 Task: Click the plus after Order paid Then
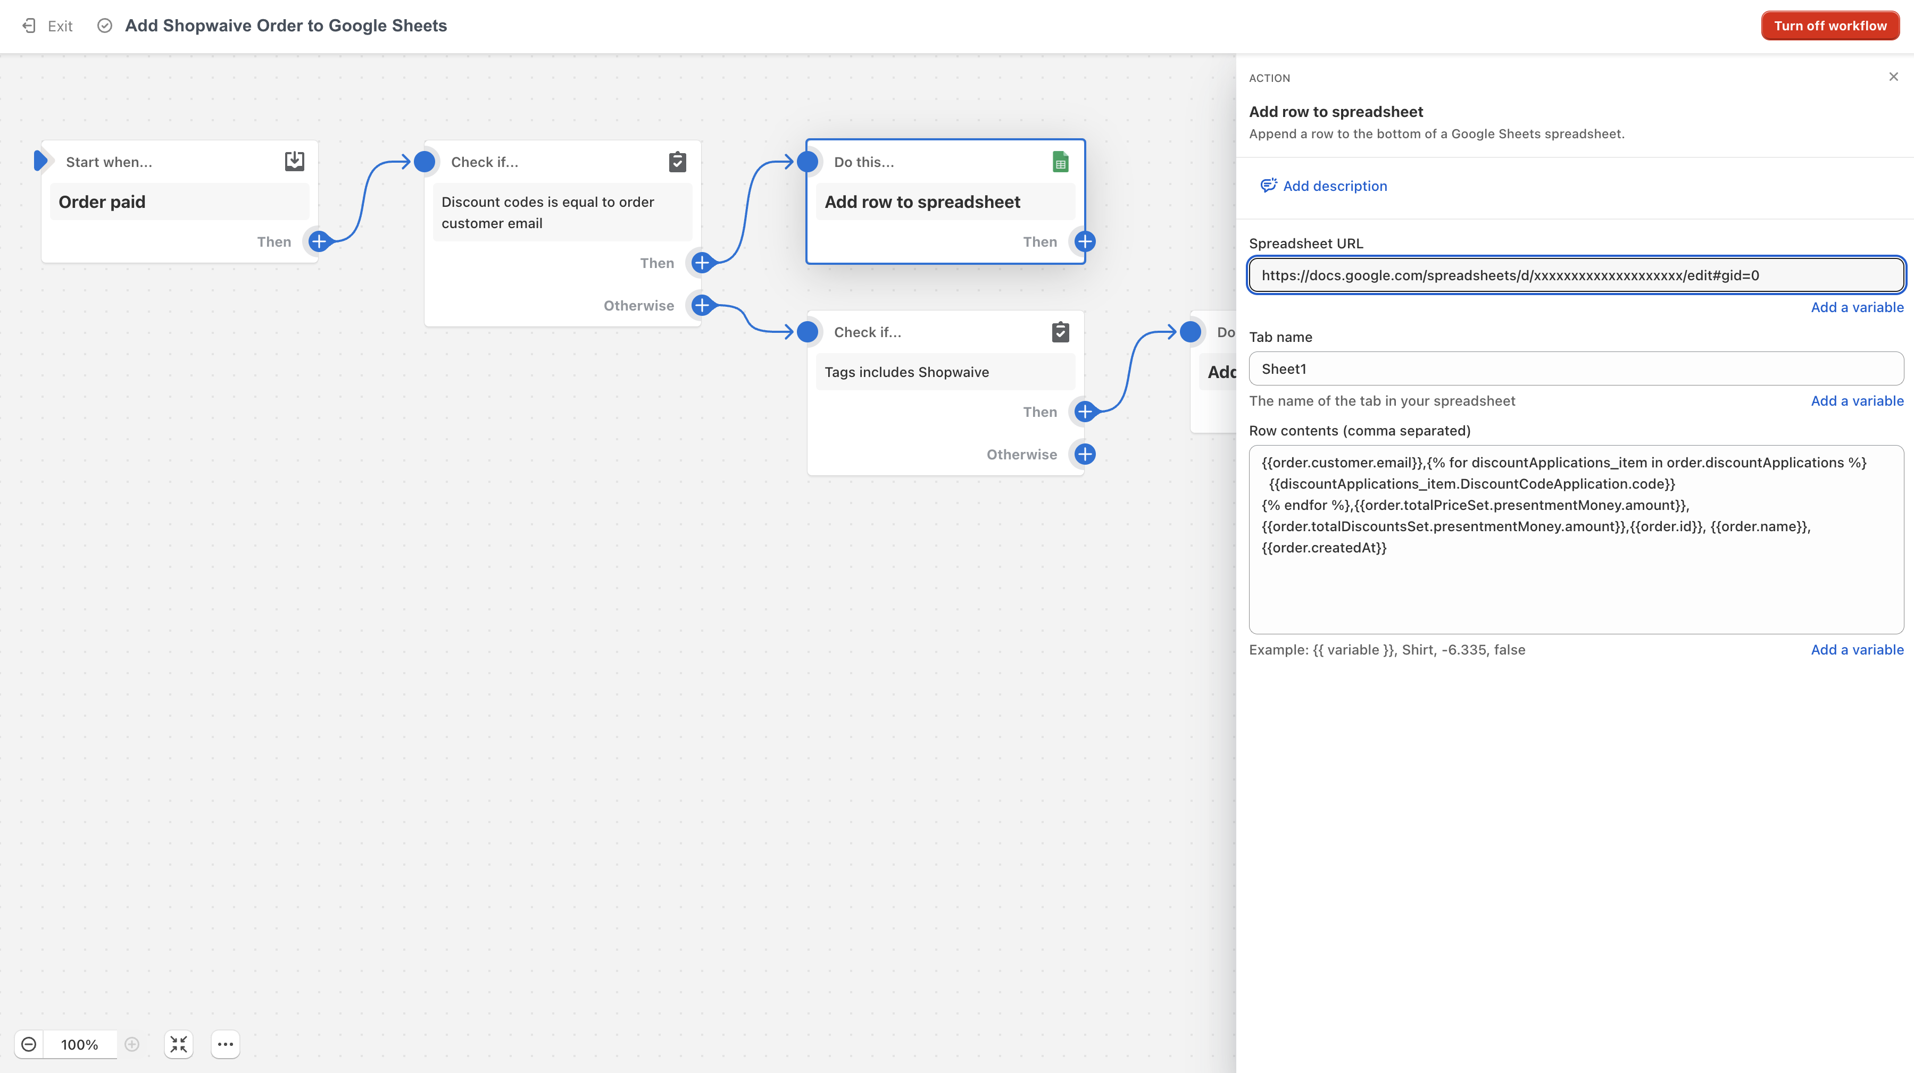click(319, 241)
